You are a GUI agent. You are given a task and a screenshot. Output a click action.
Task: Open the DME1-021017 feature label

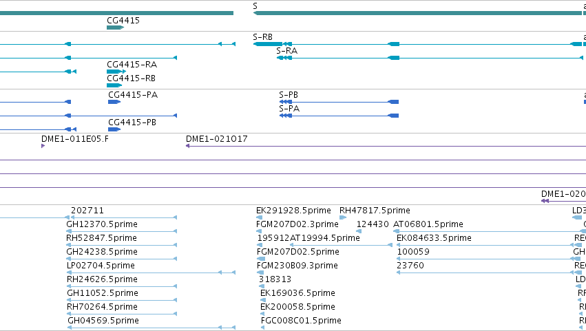(217, 139)
